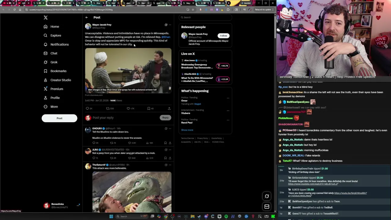Click Show more under What's happening

pyautogui.click(x=187, y=130)
